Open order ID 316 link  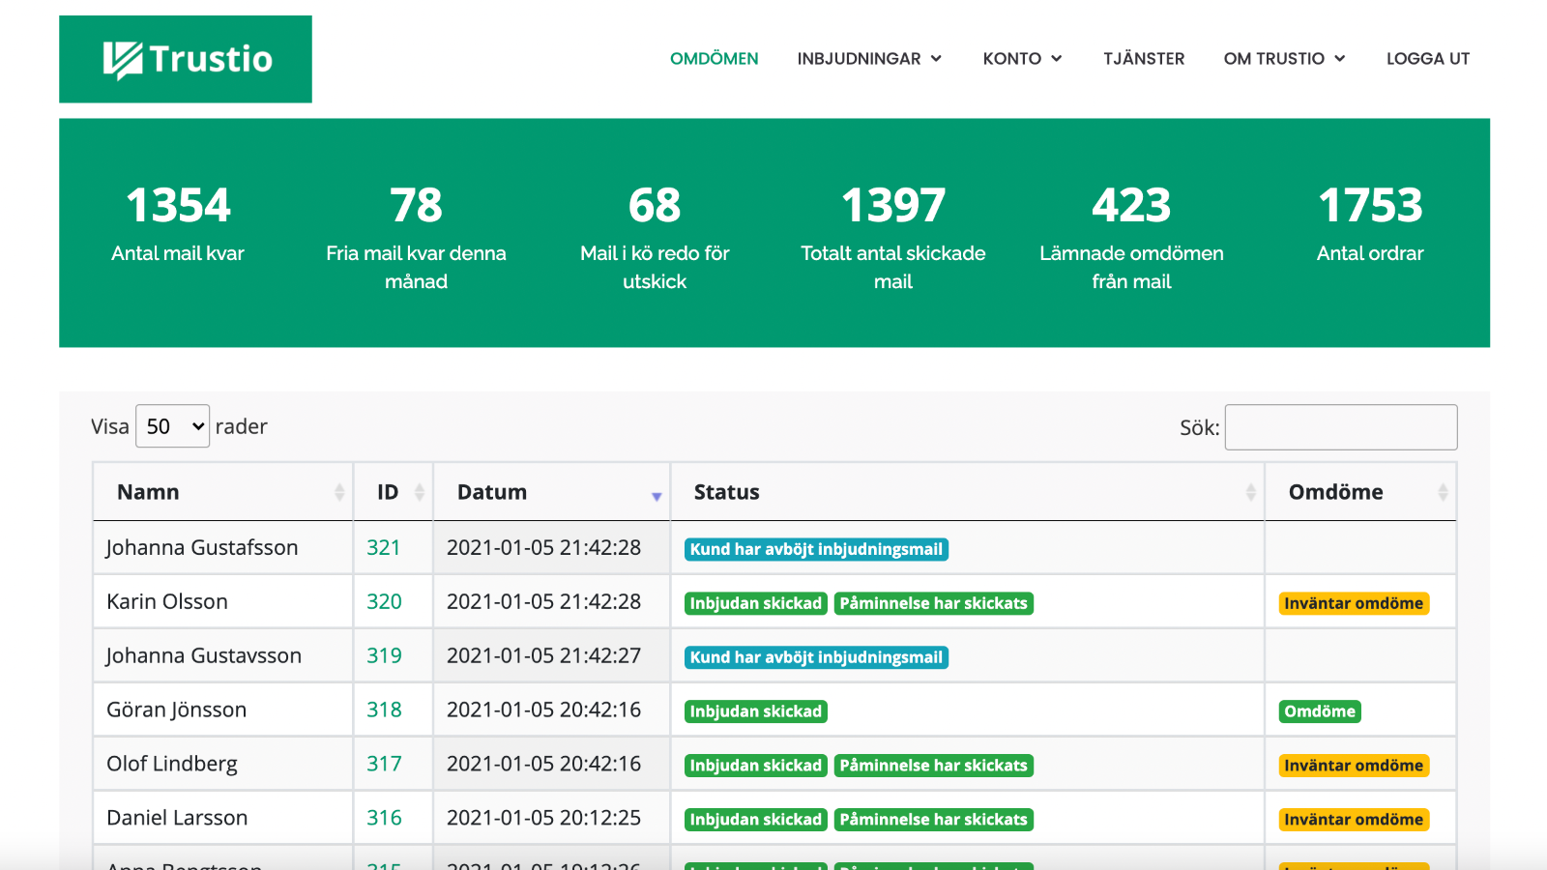coord(384,819)
